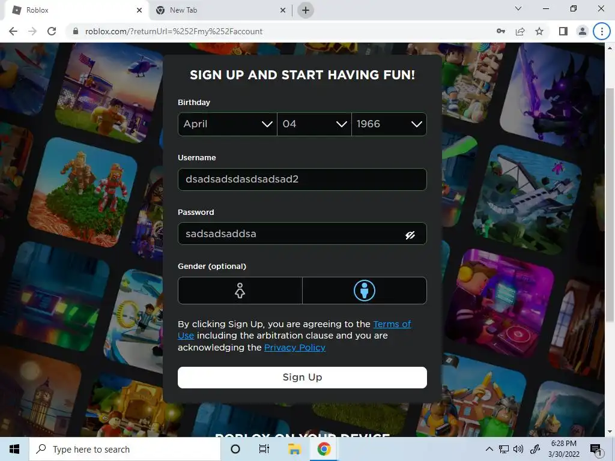Open the birthday year dropdown showing 1966

[x=389, y=124]
